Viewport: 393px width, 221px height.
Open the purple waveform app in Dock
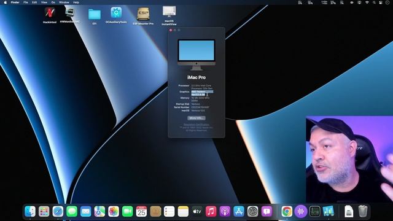tap(301, 211)
